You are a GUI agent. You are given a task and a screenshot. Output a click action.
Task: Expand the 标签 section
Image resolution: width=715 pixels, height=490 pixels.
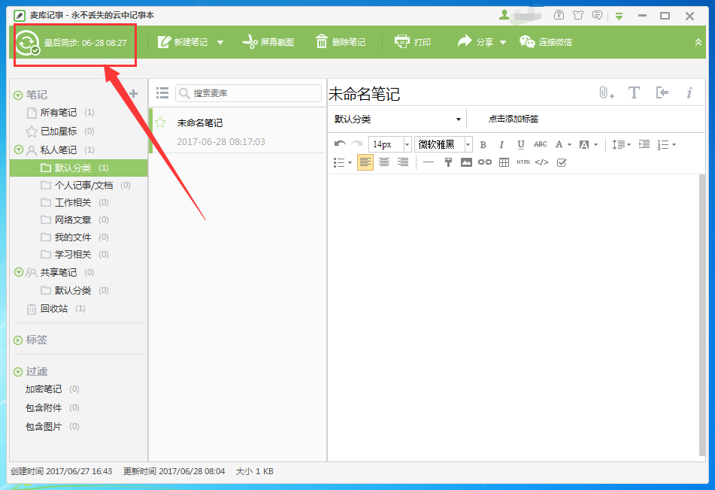click(18, 340)
